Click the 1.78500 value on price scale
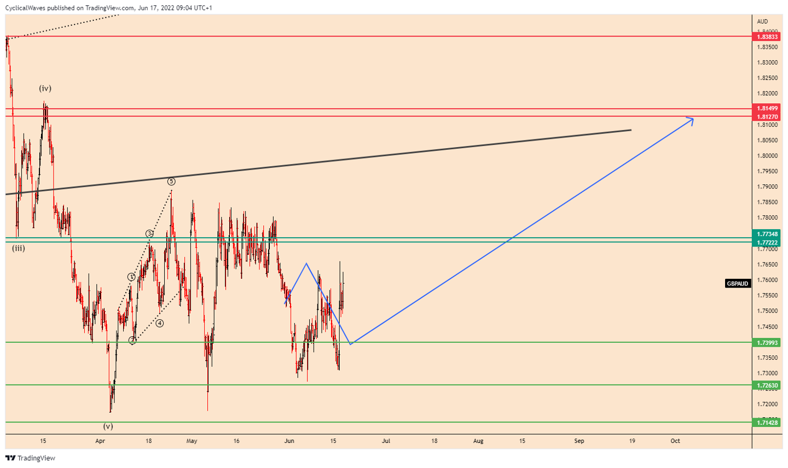The width and height of the screenshot is (788, 468). [x=767, y=202]
